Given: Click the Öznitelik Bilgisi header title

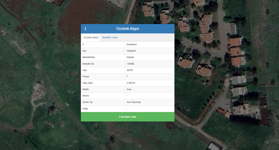Looking at the screenshot, I should point(127,28).
